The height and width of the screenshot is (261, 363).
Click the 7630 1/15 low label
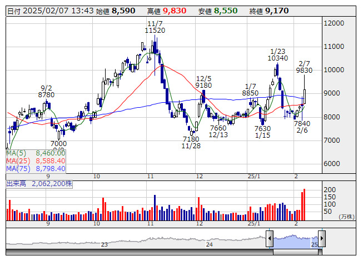coord(262,132)
